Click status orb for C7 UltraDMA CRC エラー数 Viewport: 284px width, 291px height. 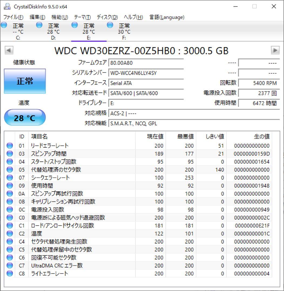10,265
